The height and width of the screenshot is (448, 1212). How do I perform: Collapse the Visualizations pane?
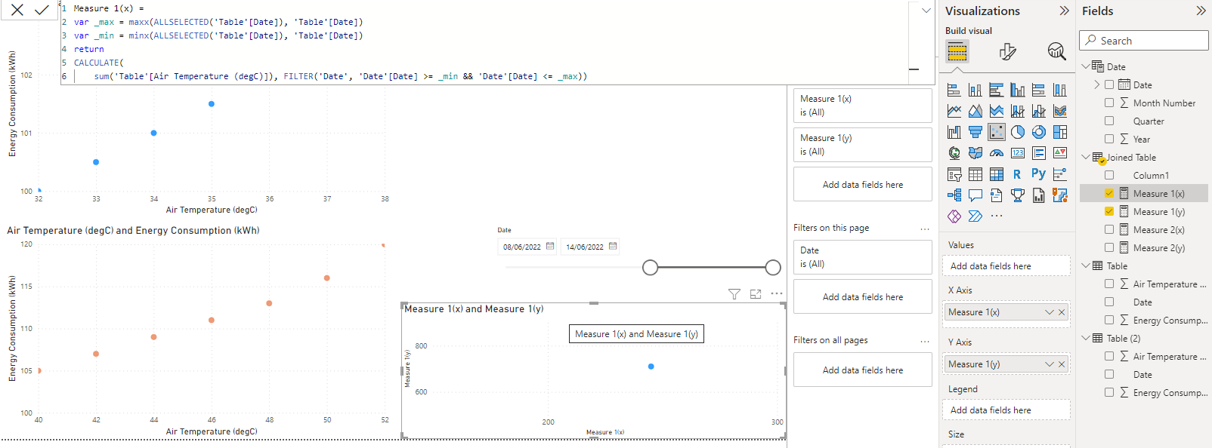[1064, 11]
